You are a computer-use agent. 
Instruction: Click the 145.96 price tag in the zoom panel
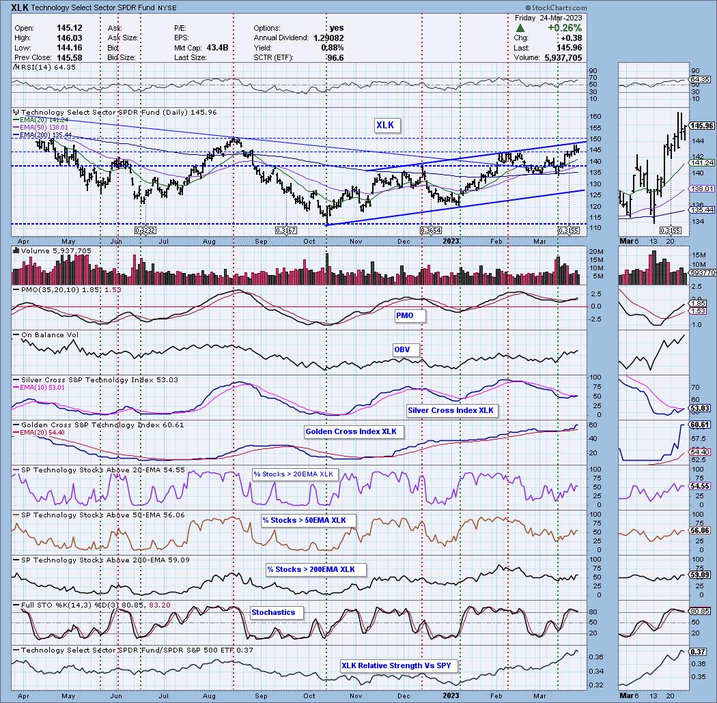[702, 126]
